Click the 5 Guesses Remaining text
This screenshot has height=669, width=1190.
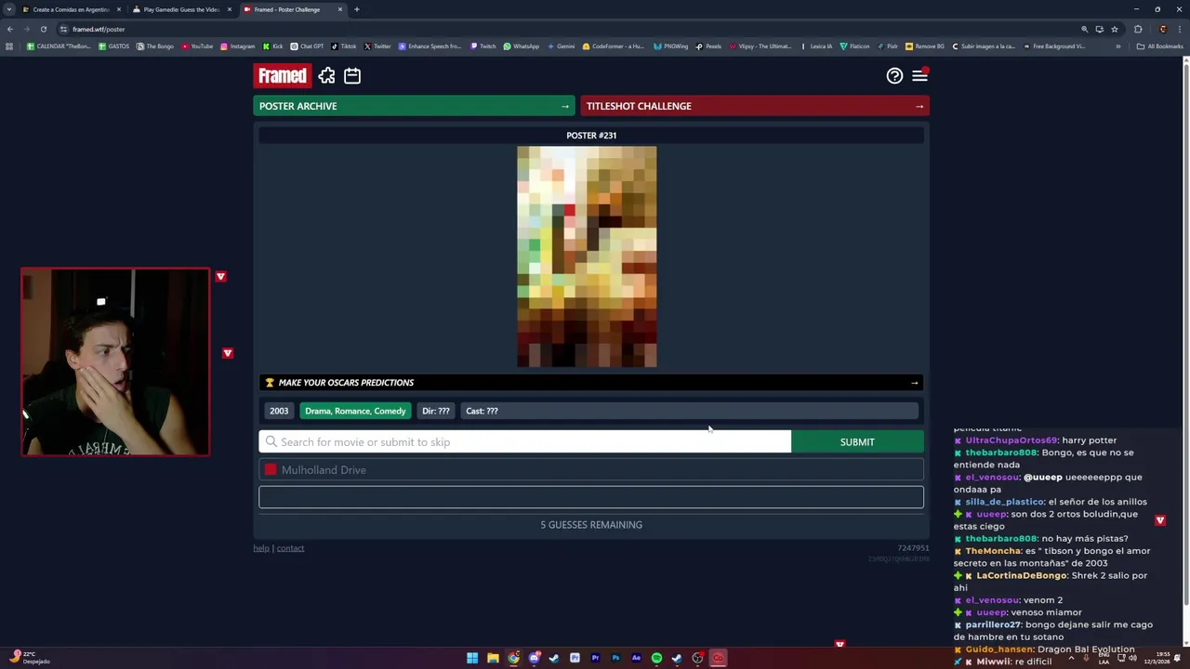coord(591,525)
